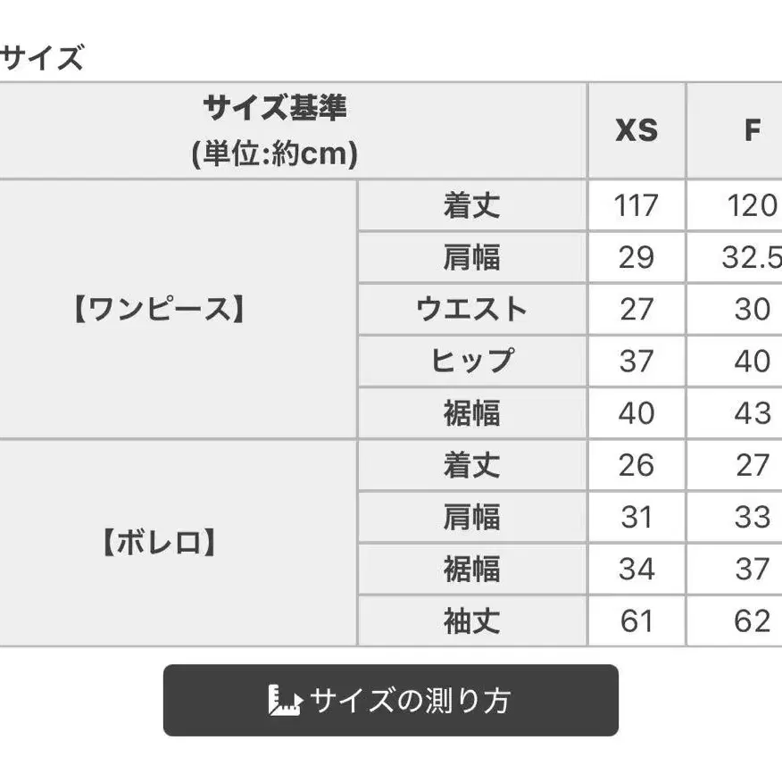Click the 32.5 shoulder width value
This screenshot has width=782, height=782.
(752, 258)
